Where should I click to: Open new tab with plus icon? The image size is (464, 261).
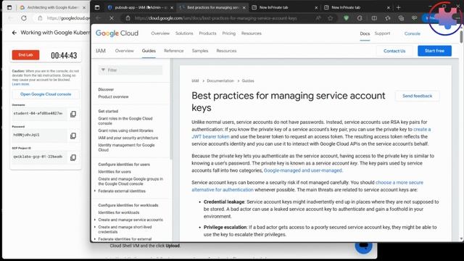398,7
